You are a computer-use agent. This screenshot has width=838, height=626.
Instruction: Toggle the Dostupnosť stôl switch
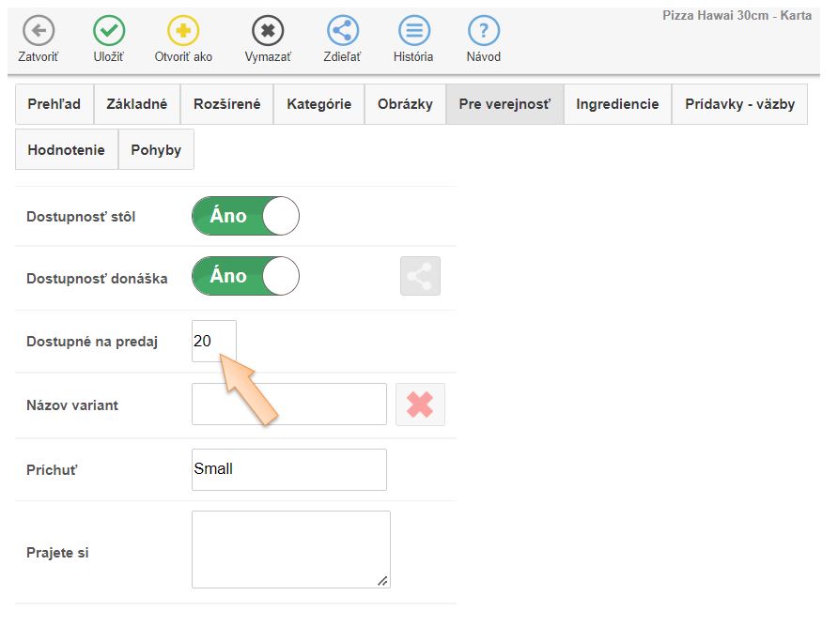[245, 216]
